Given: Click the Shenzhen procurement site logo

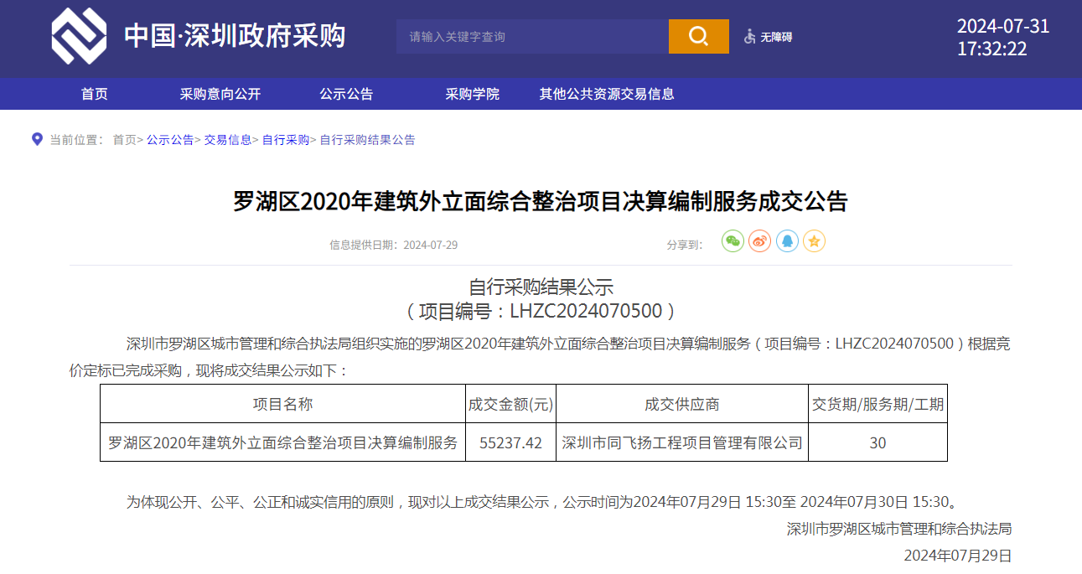Looking at the screenshot, I should click(79, 36).
